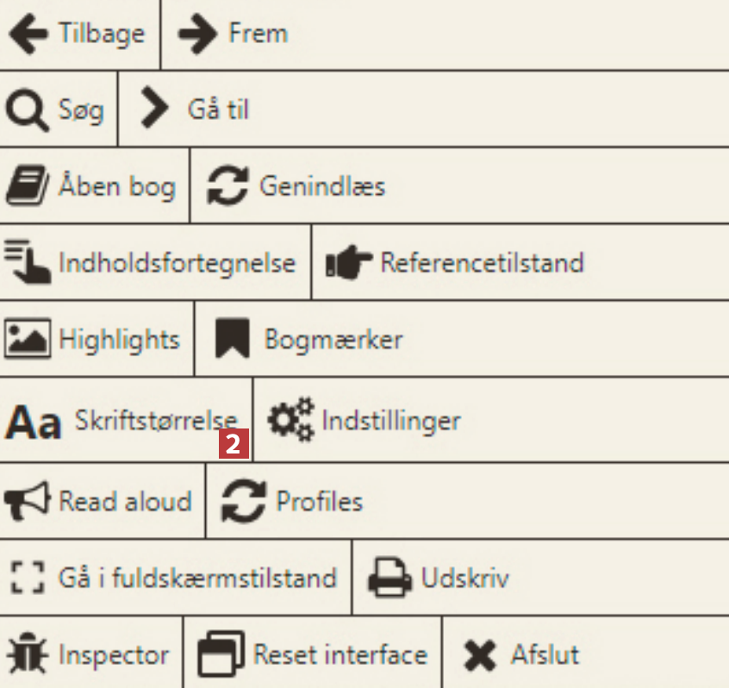Viewport: 729px width, 688px height.
Task: Click the Indstillinger gears icon
Action: [x=290, y=421]
